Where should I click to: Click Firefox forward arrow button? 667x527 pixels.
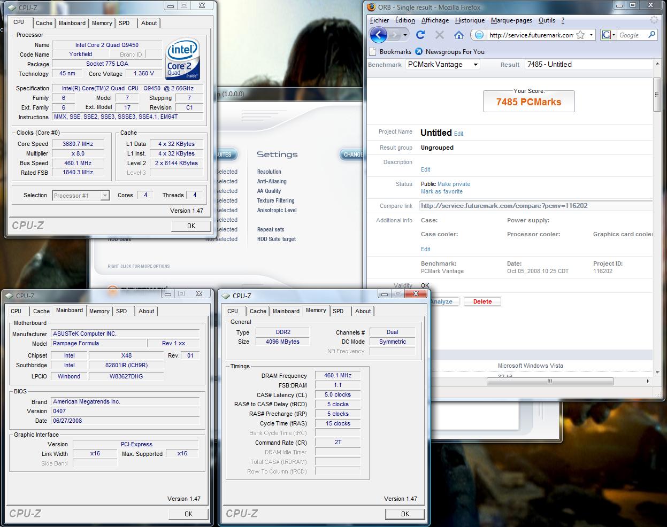[394, 35]
